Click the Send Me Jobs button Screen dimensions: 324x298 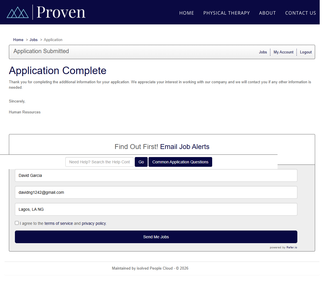tap(156, 237)
